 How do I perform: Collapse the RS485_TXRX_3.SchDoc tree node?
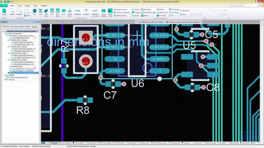pos(8,53)
